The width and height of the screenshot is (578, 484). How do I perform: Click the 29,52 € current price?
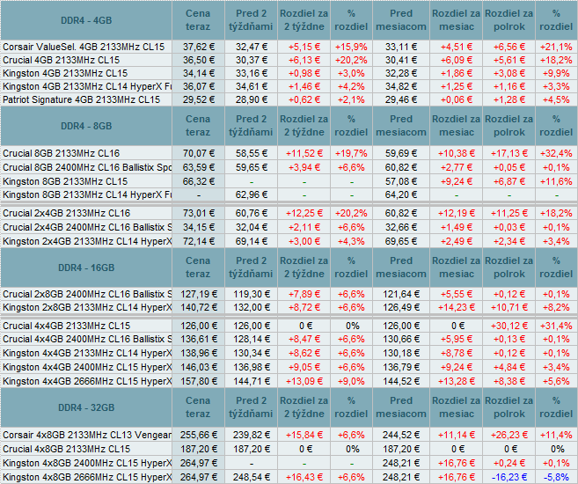199,100
